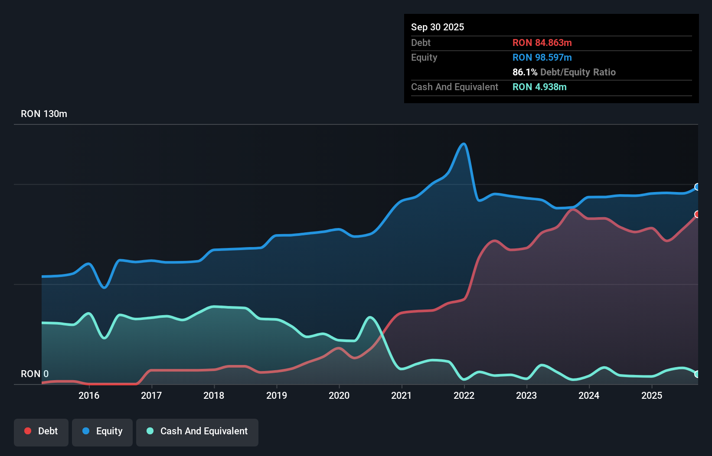Click the RON 84.863m debt value
This screenshot has height=456, width=712.
pyautogui.click(x=542, y=42)
